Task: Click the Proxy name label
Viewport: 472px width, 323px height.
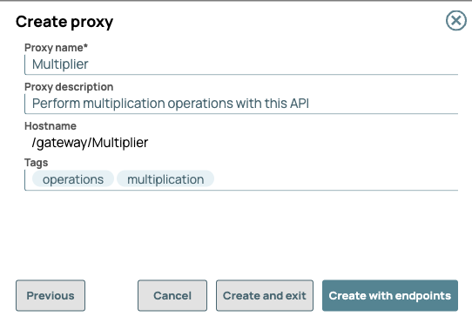Action: 56,48
